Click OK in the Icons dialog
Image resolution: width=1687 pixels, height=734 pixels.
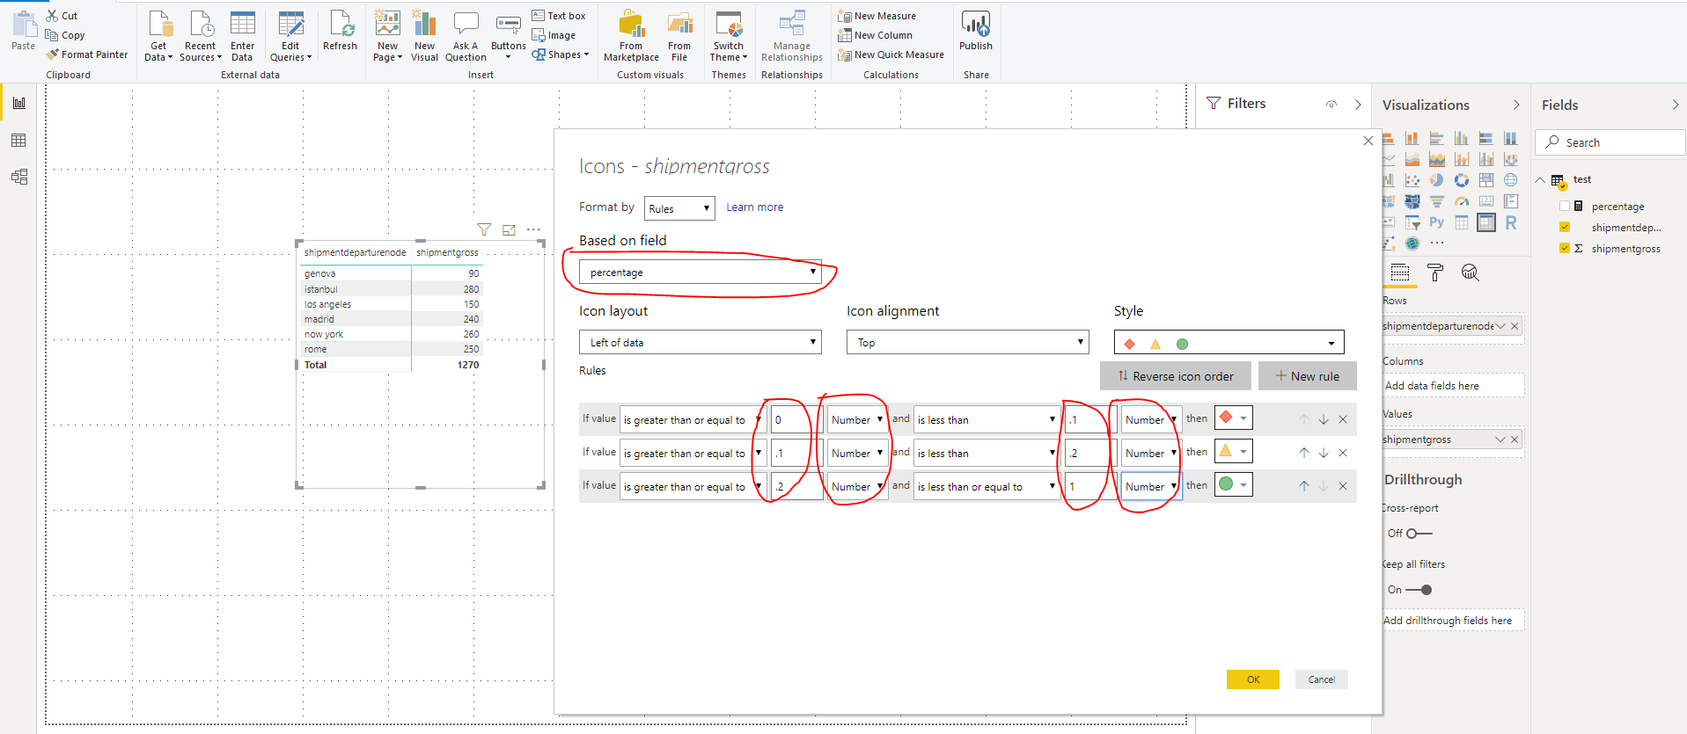coord(1253,679)
